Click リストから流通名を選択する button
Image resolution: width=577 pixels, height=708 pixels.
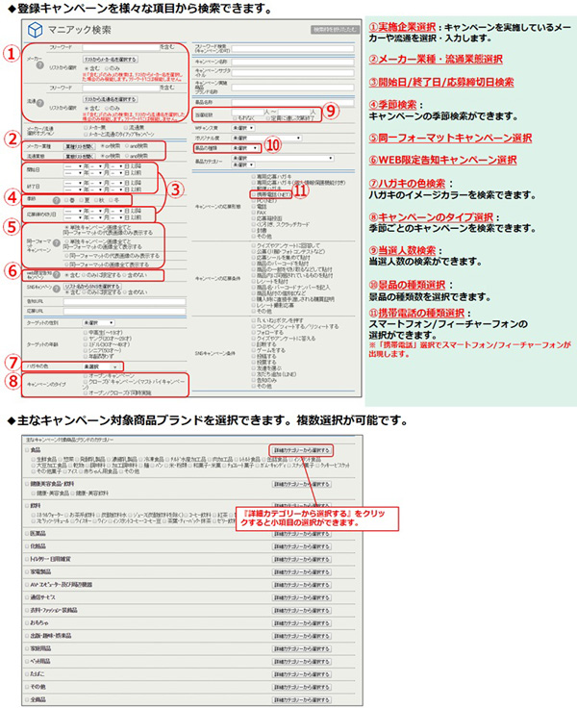pos(111,99)
